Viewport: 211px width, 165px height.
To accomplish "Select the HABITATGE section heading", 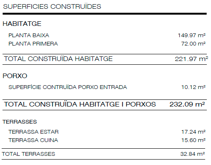I will (x=22, y=24).
